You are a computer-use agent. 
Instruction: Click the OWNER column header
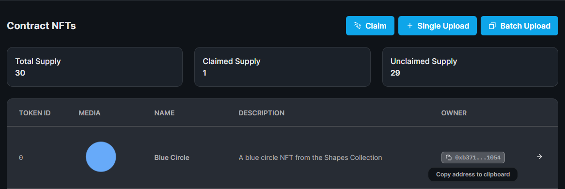454,113
